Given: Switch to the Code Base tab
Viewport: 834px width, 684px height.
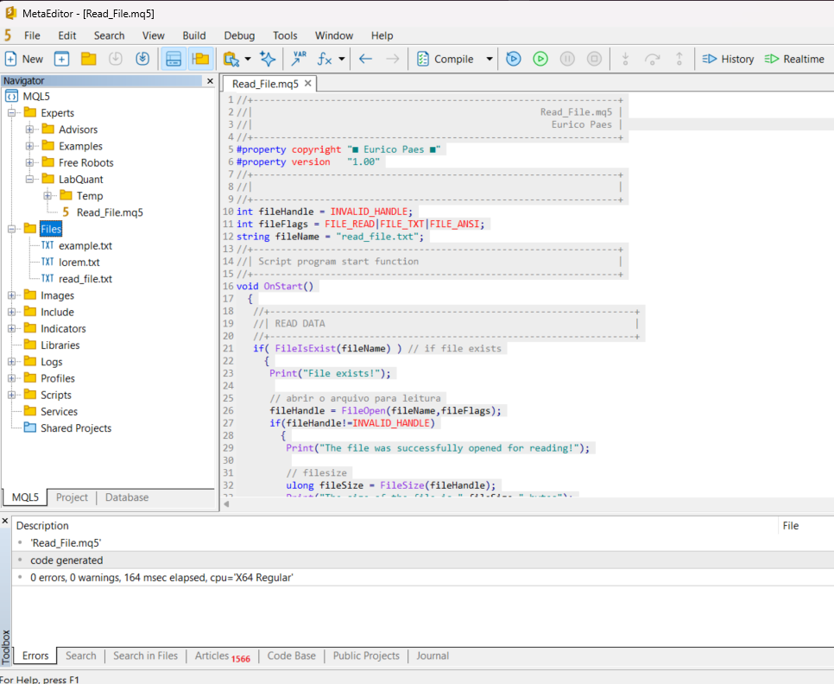Looking at the screenshot, I should (291, 655).
